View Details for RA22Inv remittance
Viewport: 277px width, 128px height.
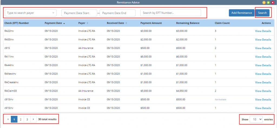coord(263,31)
